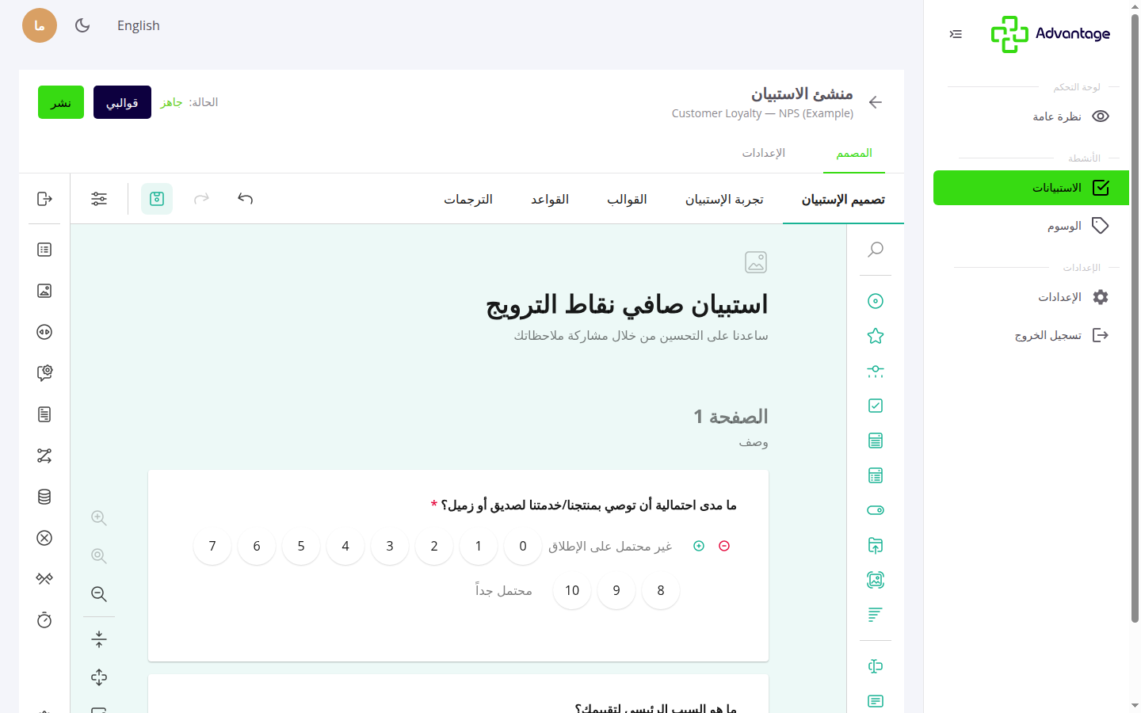Collapse the property panel with the exit arrow icon
The image size is (1141, 713).
pos(44,199)
